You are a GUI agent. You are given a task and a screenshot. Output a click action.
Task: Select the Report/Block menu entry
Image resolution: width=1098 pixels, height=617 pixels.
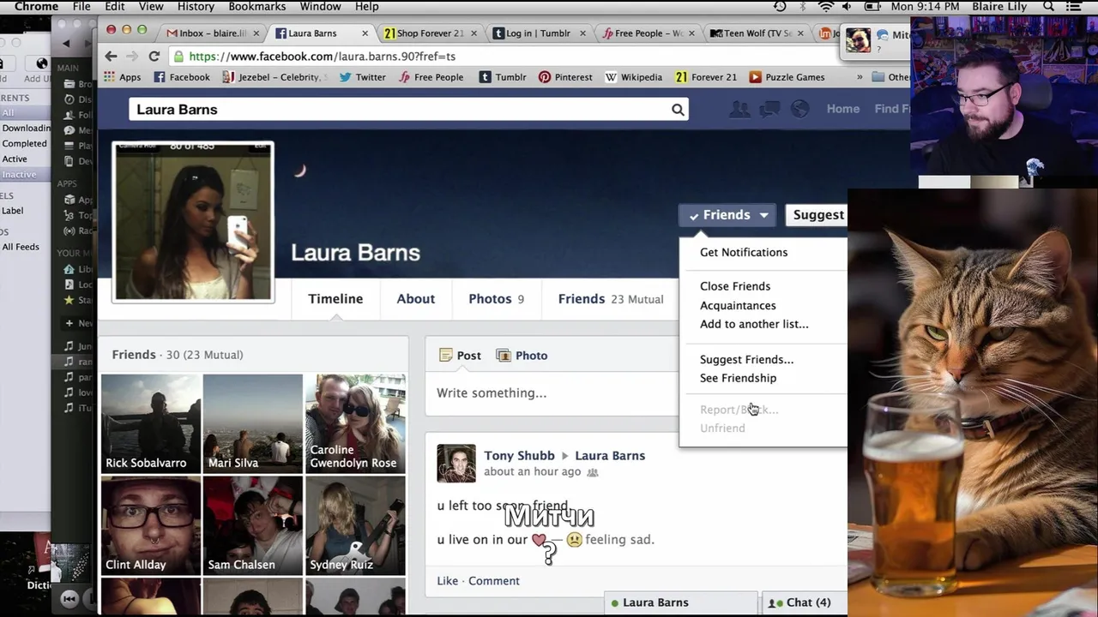point(739,410)
